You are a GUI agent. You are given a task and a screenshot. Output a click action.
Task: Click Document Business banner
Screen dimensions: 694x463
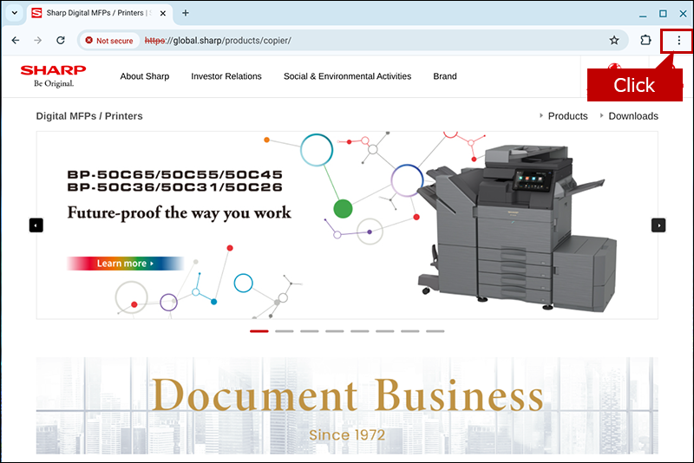(347, 406)
